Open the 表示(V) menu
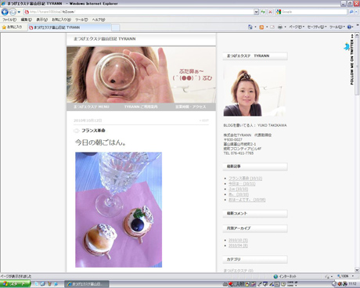The width and height of the screenshot is (360, 288). pos(41,20)
